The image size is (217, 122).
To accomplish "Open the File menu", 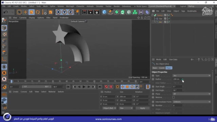I will tap(4, 6).
